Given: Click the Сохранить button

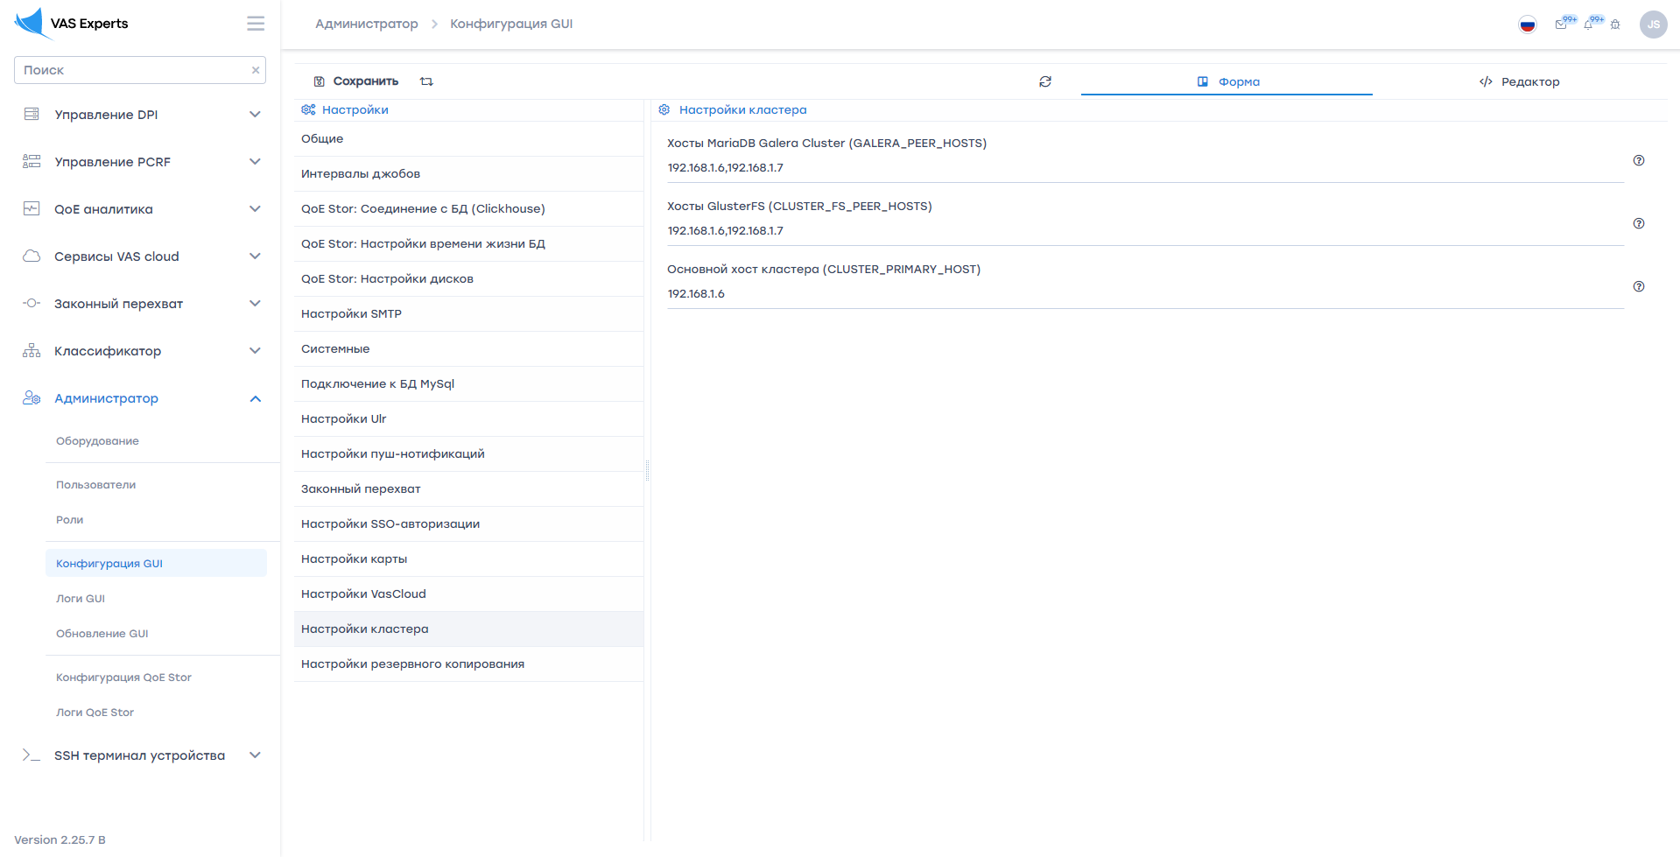Looking at the screenshot, I should coord(356,81).
